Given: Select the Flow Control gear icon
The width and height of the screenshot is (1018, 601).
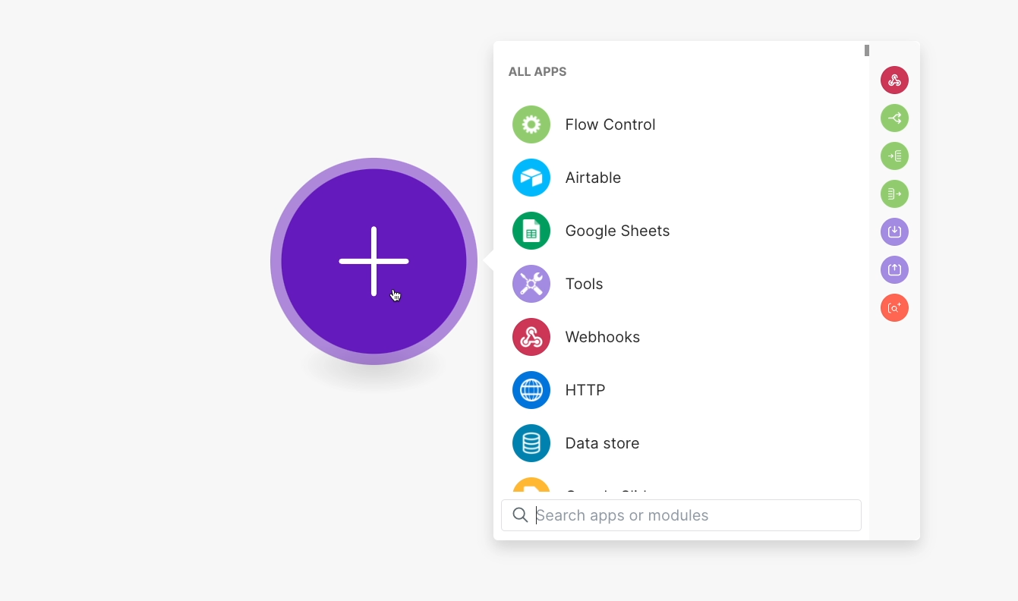Looking at the screenshot, I should [x=531, y=124].
